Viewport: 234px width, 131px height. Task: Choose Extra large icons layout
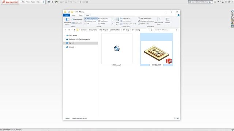pyautogui.click(x=91, y=19)
